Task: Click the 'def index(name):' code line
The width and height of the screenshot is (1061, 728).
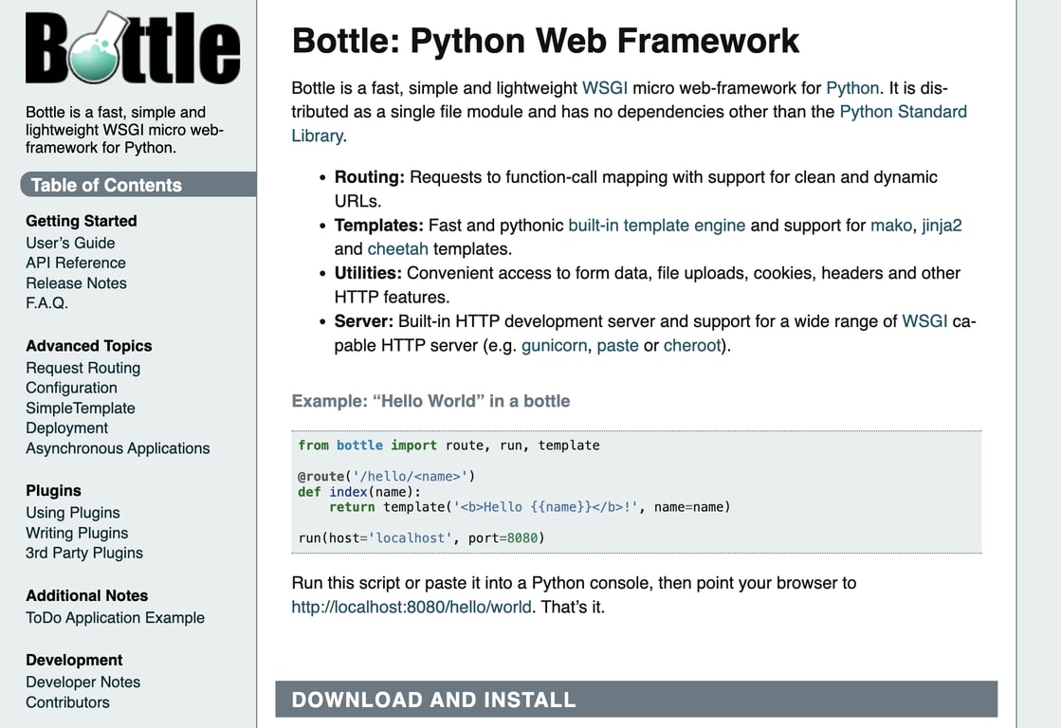Action: pos(359,492)
